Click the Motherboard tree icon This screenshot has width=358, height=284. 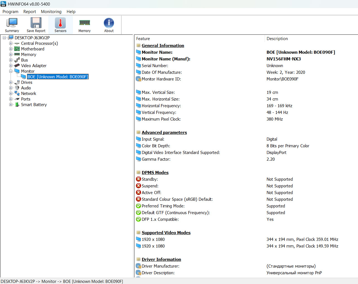click(x=17, y=49)
